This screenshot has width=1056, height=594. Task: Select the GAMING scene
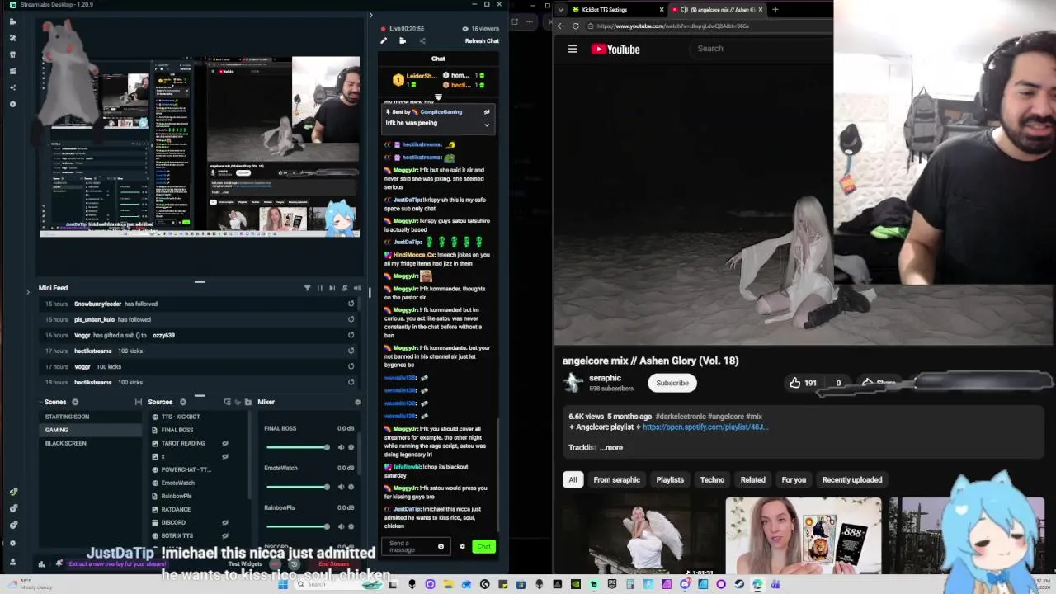[89, 430]
